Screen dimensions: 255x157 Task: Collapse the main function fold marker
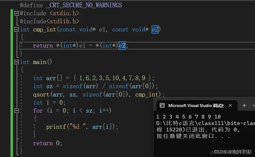[16, 62]
